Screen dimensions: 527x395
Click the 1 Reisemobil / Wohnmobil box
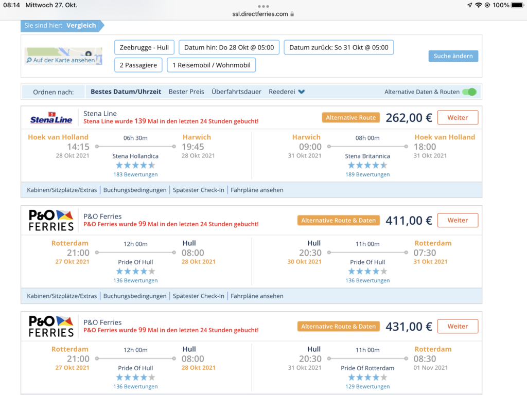[x=212, y=65]
